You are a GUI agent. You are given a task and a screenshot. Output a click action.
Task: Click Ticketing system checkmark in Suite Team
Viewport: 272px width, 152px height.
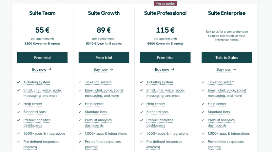pyautogui.click(x=19, y=82)
